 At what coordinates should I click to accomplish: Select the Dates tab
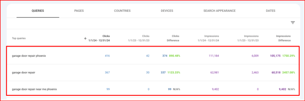(270, 11)
